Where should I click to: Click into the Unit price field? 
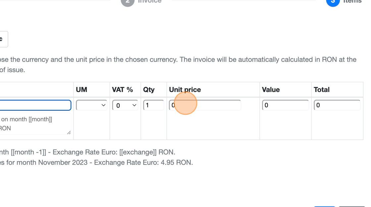click(x=205, y=105)
